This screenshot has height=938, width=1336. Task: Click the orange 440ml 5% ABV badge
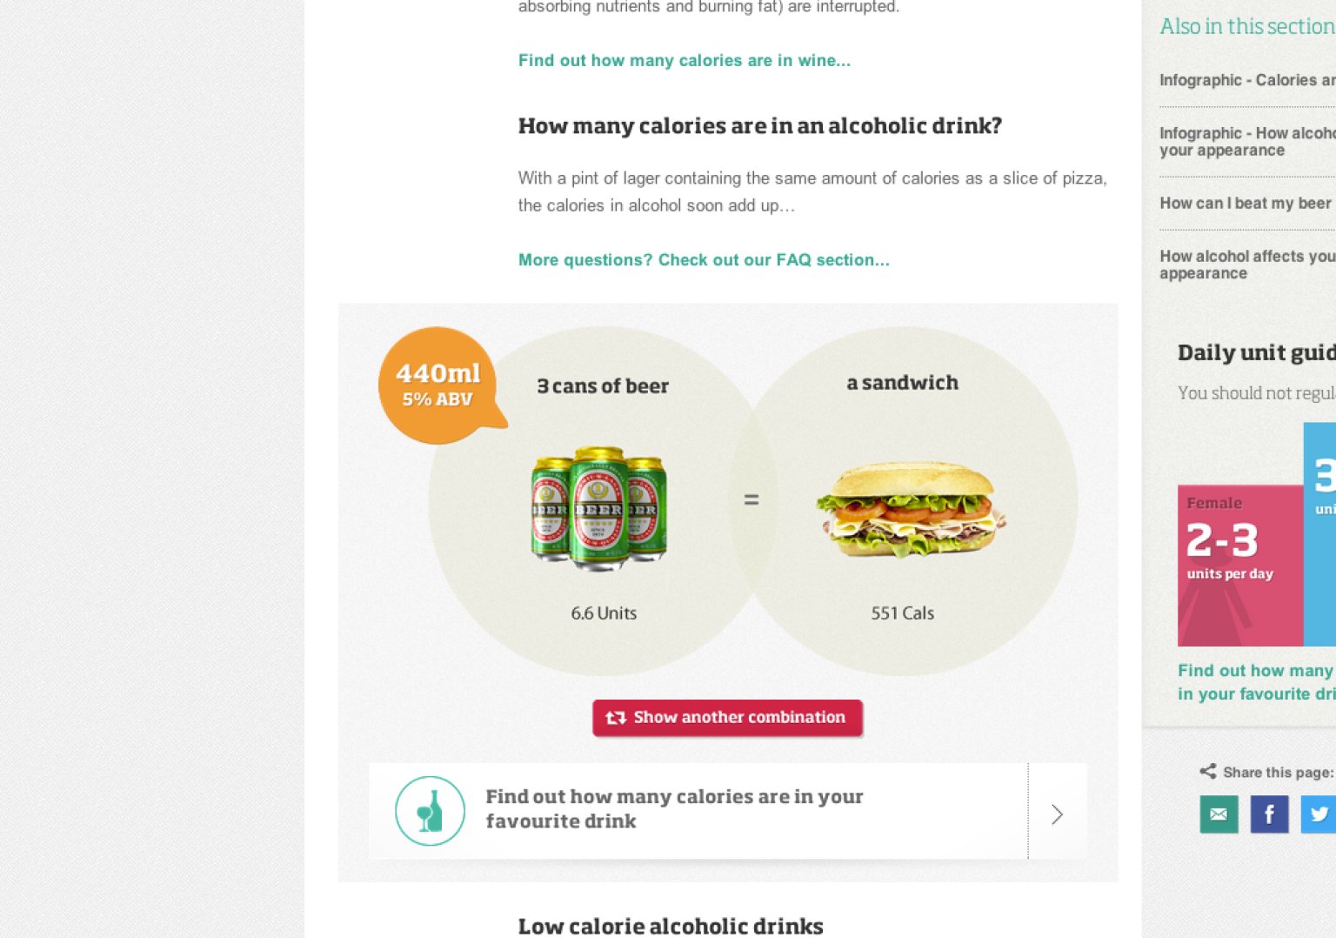click(438, 385)
